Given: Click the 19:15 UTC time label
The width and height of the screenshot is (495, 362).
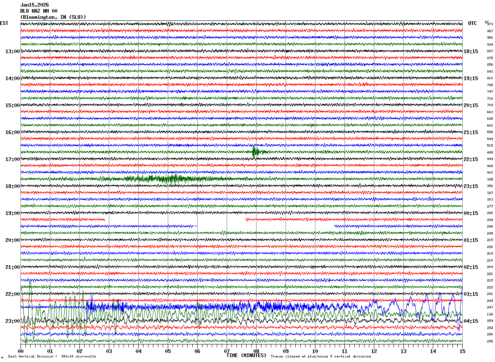Looking at the screenshot, I should [471, 78].
